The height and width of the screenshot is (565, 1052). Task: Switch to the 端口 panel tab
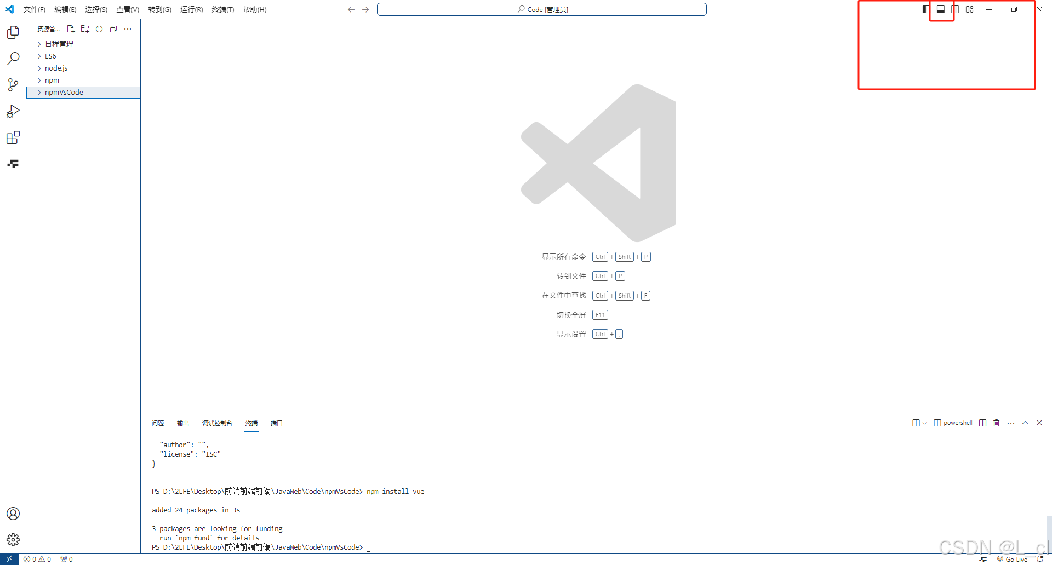[276, 423]
